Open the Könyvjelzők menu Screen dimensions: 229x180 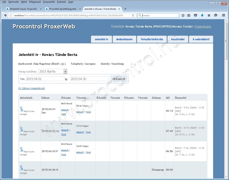(x=49, y=2)
